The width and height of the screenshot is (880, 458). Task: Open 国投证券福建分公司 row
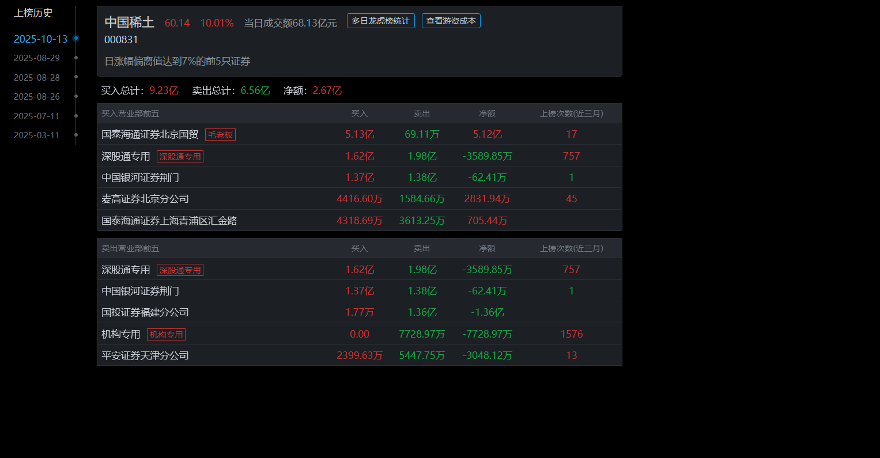[360, 312]
